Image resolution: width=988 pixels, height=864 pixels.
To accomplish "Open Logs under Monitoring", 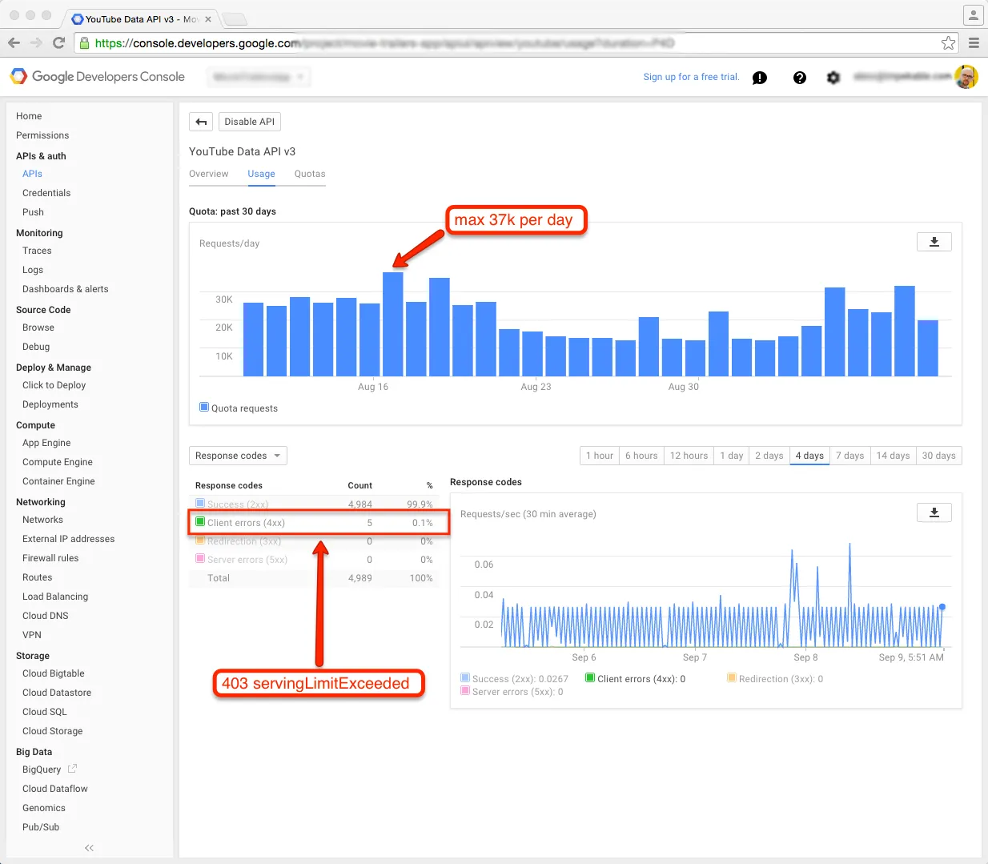I will coord(33,270).
